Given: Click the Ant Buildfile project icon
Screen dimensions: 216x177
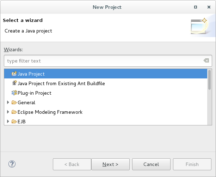Looking at the screenshot, I should tap(14, 83).
